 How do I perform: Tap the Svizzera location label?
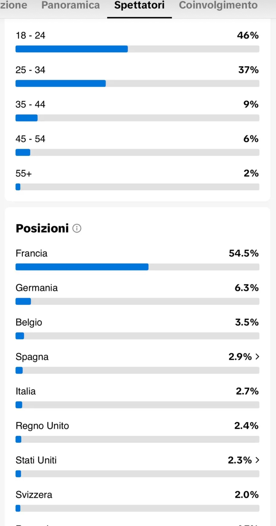[34, 495]
